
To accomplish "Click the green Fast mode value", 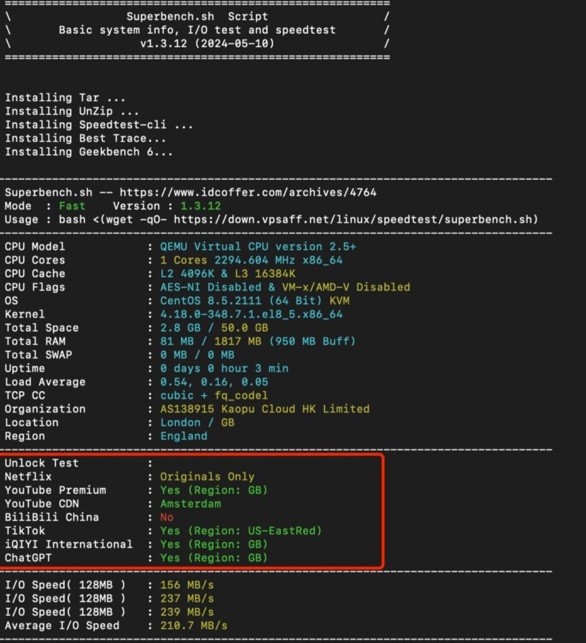I will 72,206.
